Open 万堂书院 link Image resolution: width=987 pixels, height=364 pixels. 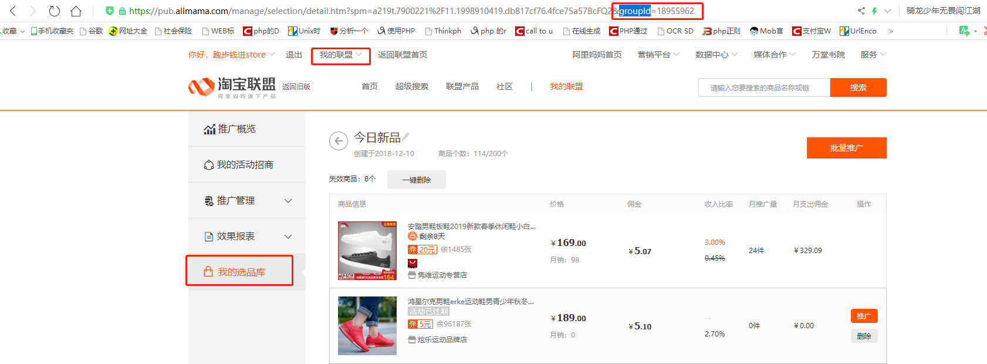[828, 55]
